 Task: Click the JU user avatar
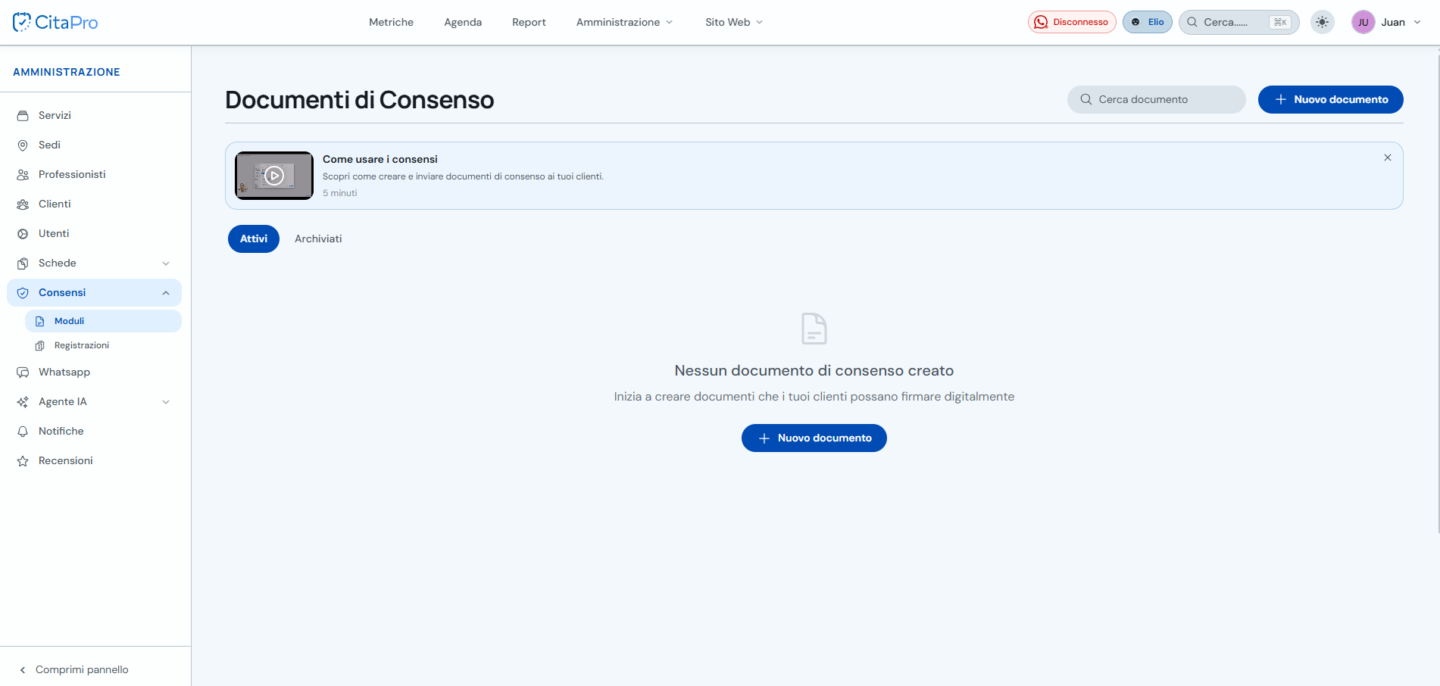1363,22
